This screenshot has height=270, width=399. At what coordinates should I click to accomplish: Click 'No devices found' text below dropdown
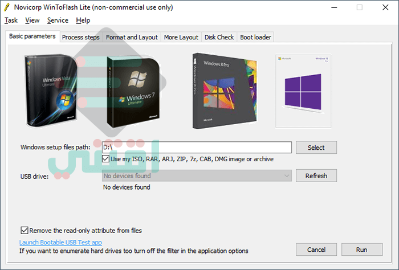click(127, 187)
